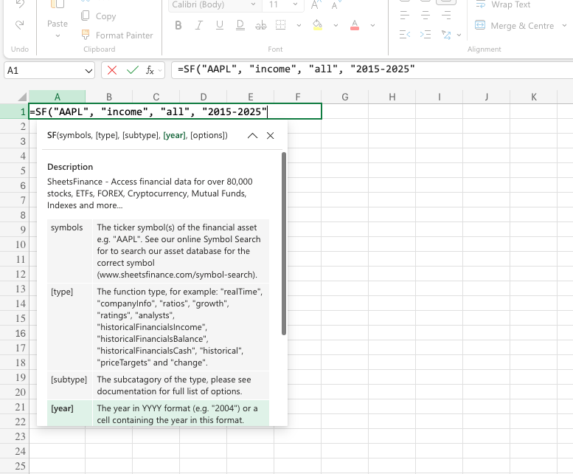Click the Select All corner triangle
The height and width of the screenshot is (474, 573).
click(x=22, y=97)
